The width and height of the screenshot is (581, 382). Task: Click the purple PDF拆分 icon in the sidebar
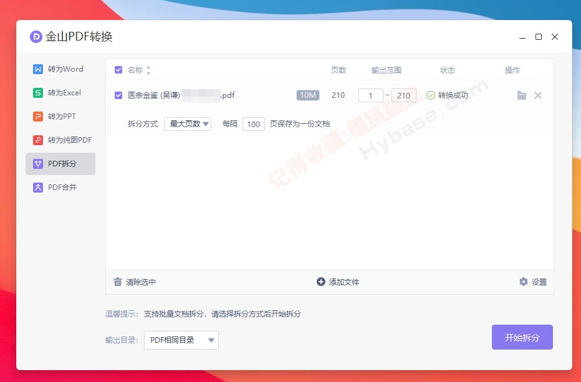[38, 164]
